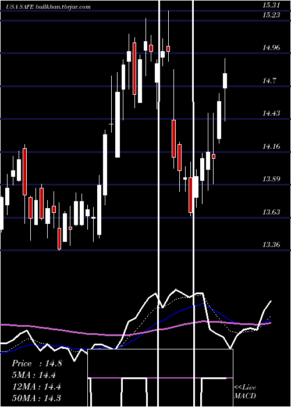Click the 13.63 price axis label
This screenshot has height=407, width=291.
click(x=271, y=212)
